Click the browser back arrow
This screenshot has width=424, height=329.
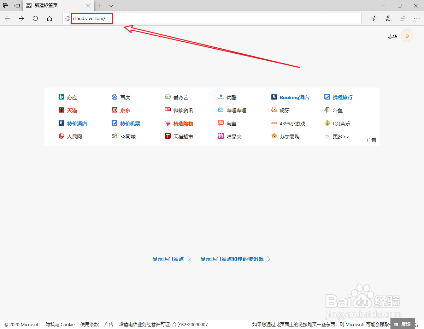[x=7, y=19]
